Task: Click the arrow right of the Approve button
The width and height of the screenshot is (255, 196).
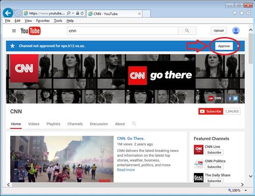Action: [x=238, y=46]
